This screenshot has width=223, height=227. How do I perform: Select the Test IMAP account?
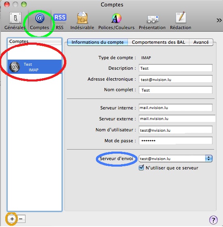click(34, 67)
